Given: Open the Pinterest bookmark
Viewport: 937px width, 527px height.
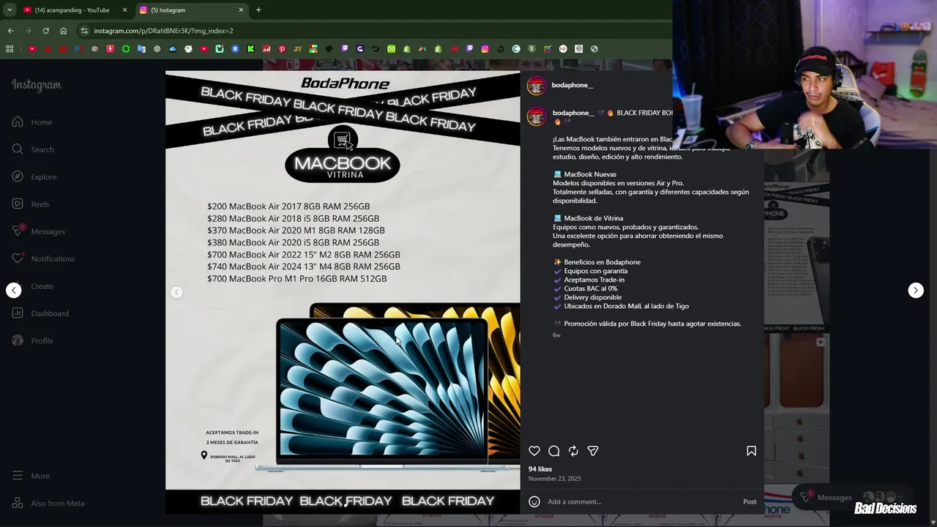Looking at the screenshot, I should click(282, 49).
